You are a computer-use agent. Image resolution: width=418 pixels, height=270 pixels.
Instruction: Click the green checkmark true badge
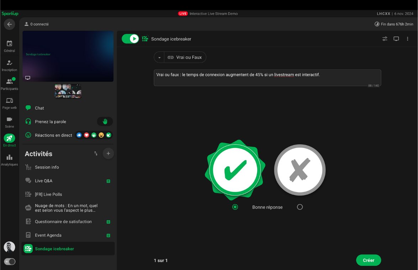pos(235,170)
